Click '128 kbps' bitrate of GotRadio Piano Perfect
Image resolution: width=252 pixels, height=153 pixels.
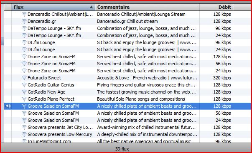tap(222, 99)
